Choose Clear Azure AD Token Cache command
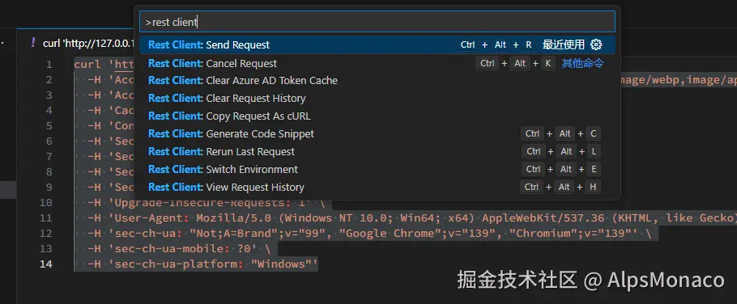This screenshot has width=737, height=304. pos(377,81)
